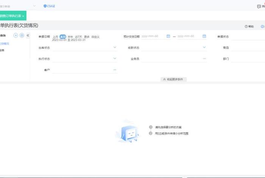Open the messages chat bubble icon

pyautogui.click(x=259, y=6)
